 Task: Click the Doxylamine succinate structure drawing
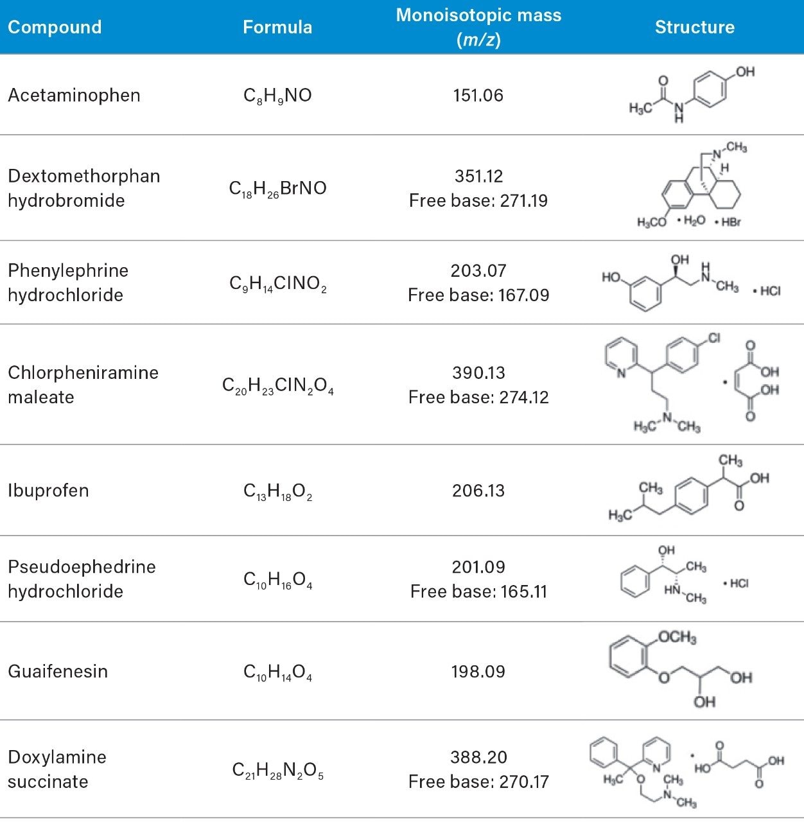686,771
